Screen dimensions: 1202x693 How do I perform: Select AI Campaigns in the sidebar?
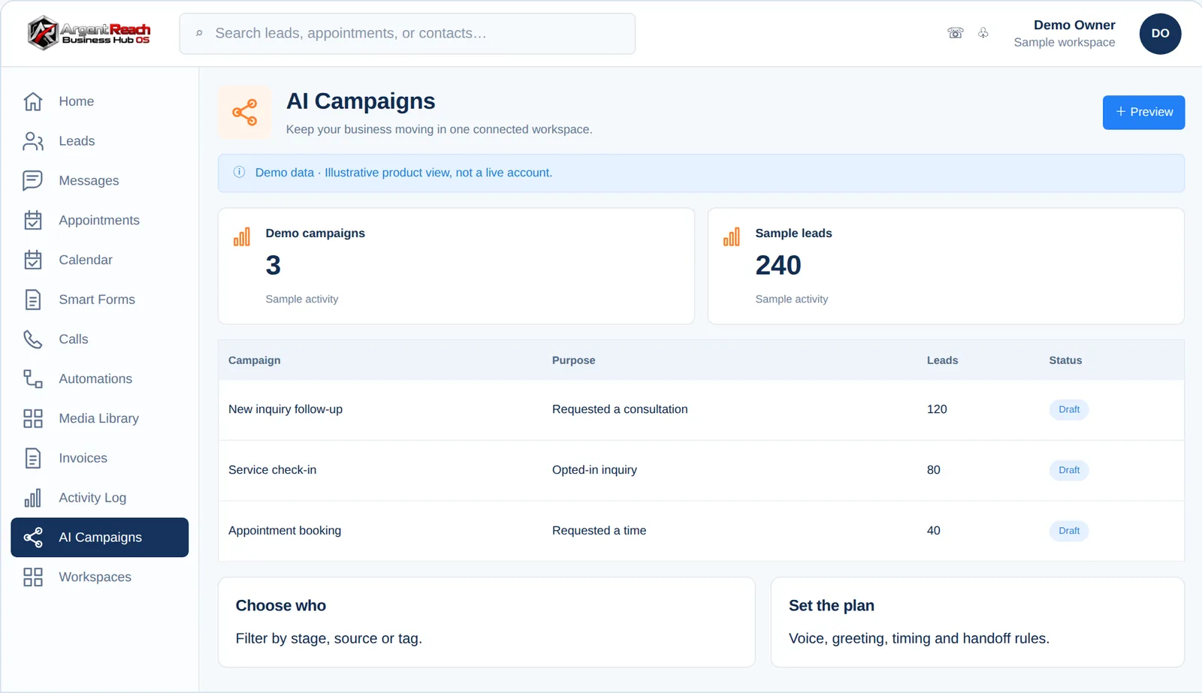pyautogui.click(x=99, y=538)
